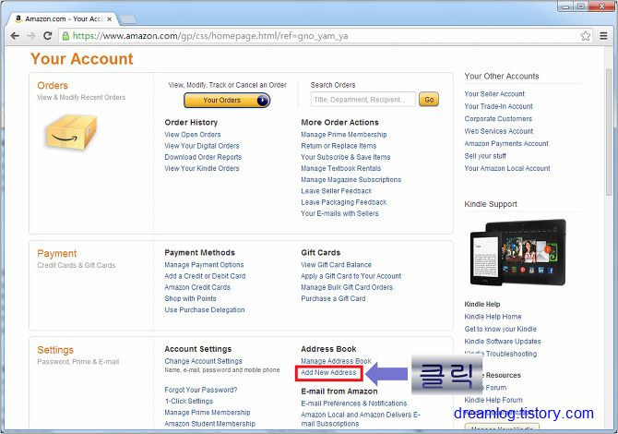Open View Open Orders link
The image size is (618, 434).
(x=193, y=135)
